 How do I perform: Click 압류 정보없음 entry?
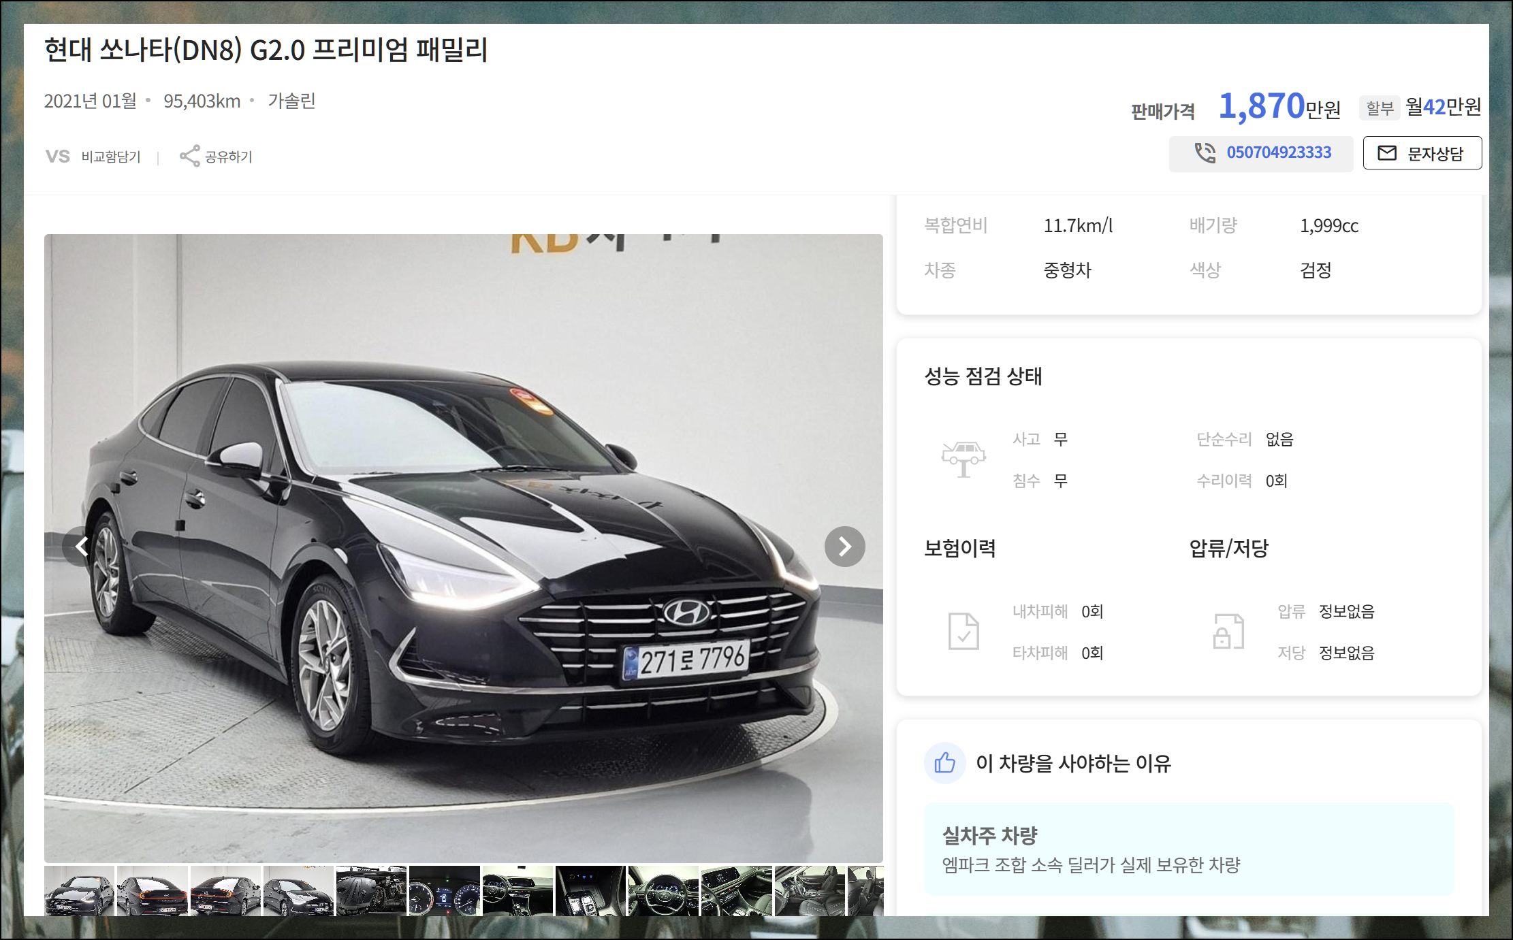[x=1326, y=612]
